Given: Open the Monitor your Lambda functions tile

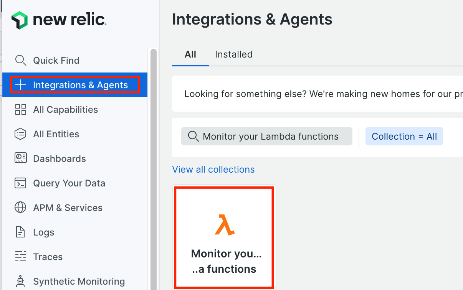Looking at the screenshot, I should click(224, 237).
